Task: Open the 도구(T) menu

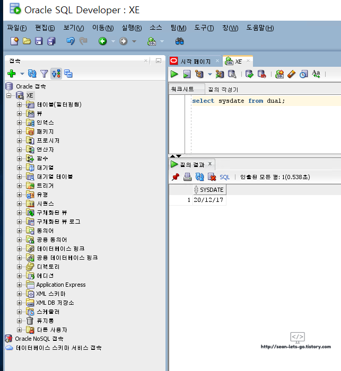Action: (x=204, y=28)
